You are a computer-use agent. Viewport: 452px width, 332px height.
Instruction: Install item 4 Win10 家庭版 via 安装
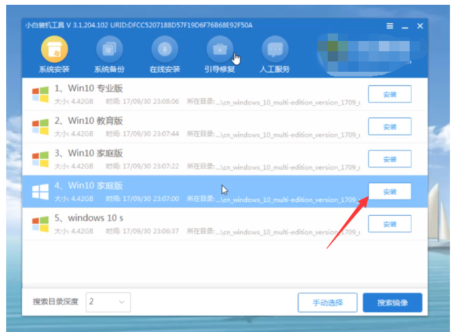(389, 191)
